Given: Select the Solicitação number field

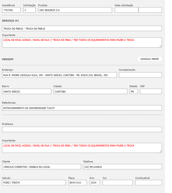Looking at the screenshot, I should tap(29, 10).
